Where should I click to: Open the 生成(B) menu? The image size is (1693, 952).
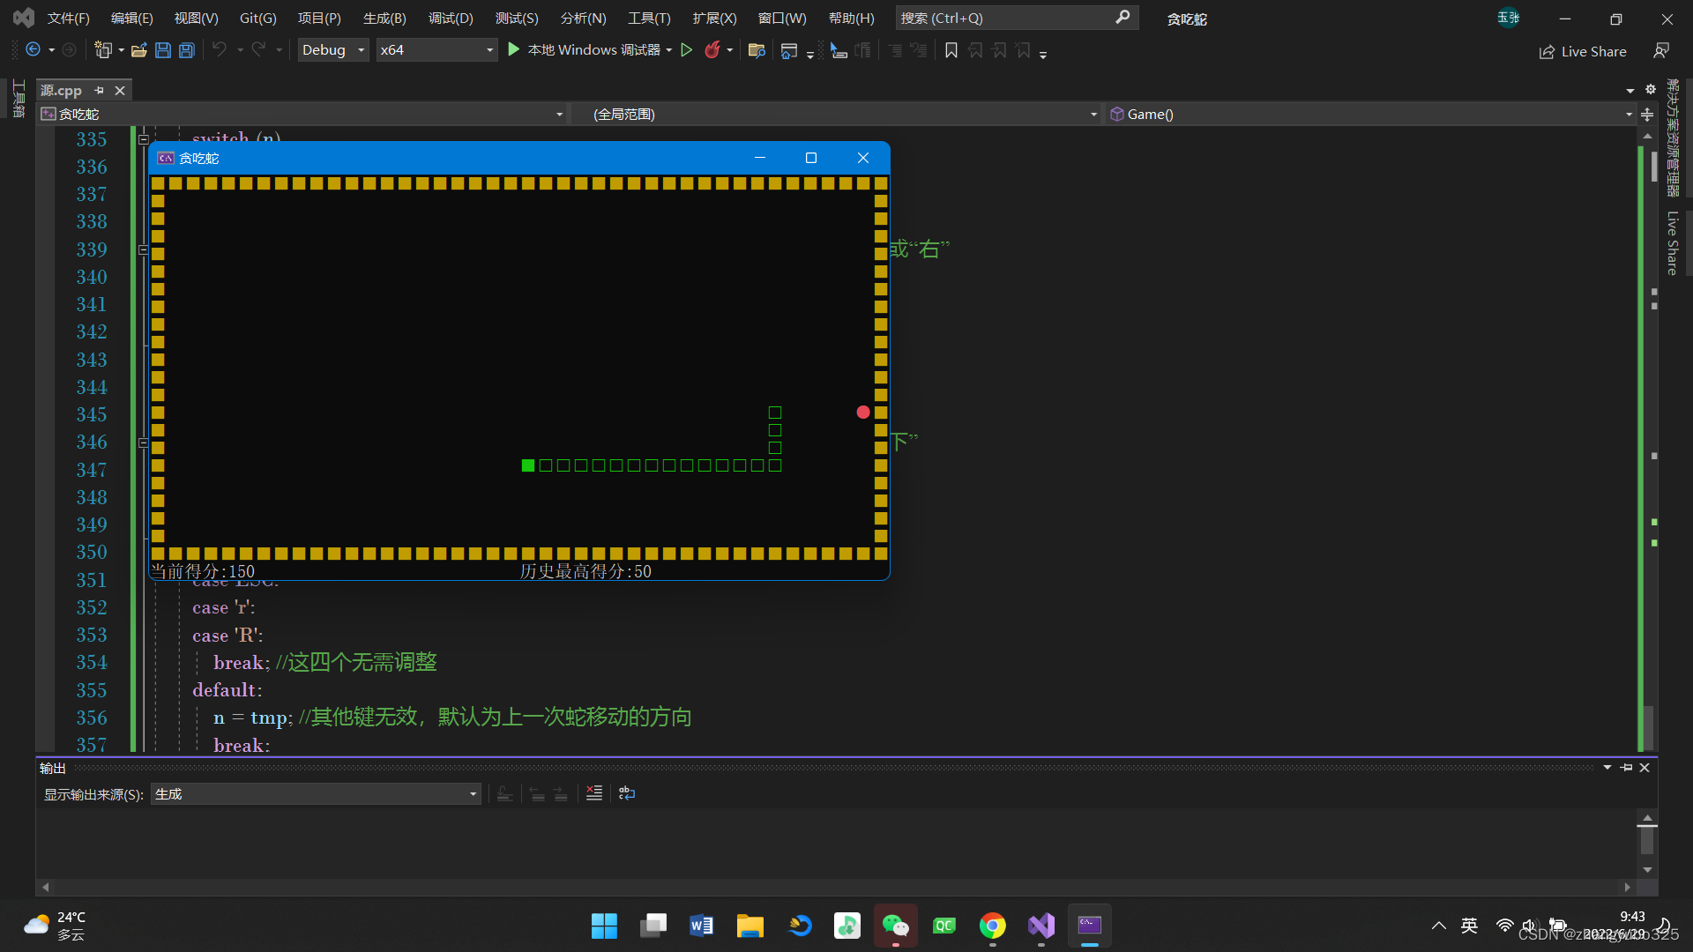(x=384, y=18)
